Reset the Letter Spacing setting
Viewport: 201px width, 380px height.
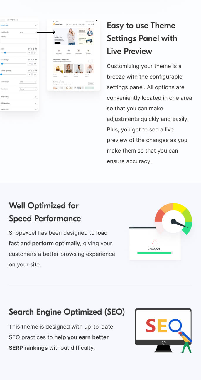click(x=36, y=71)
